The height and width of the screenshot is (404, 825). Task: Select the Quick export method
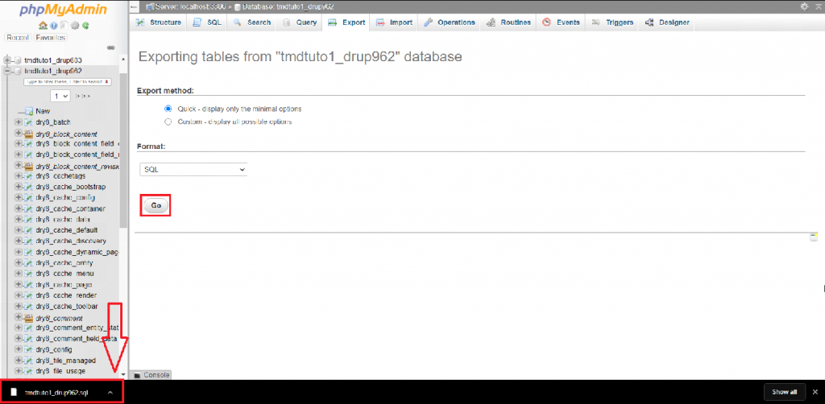(168, 109)
